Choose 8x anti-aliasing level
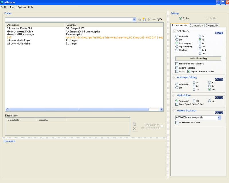 [200, 43]
